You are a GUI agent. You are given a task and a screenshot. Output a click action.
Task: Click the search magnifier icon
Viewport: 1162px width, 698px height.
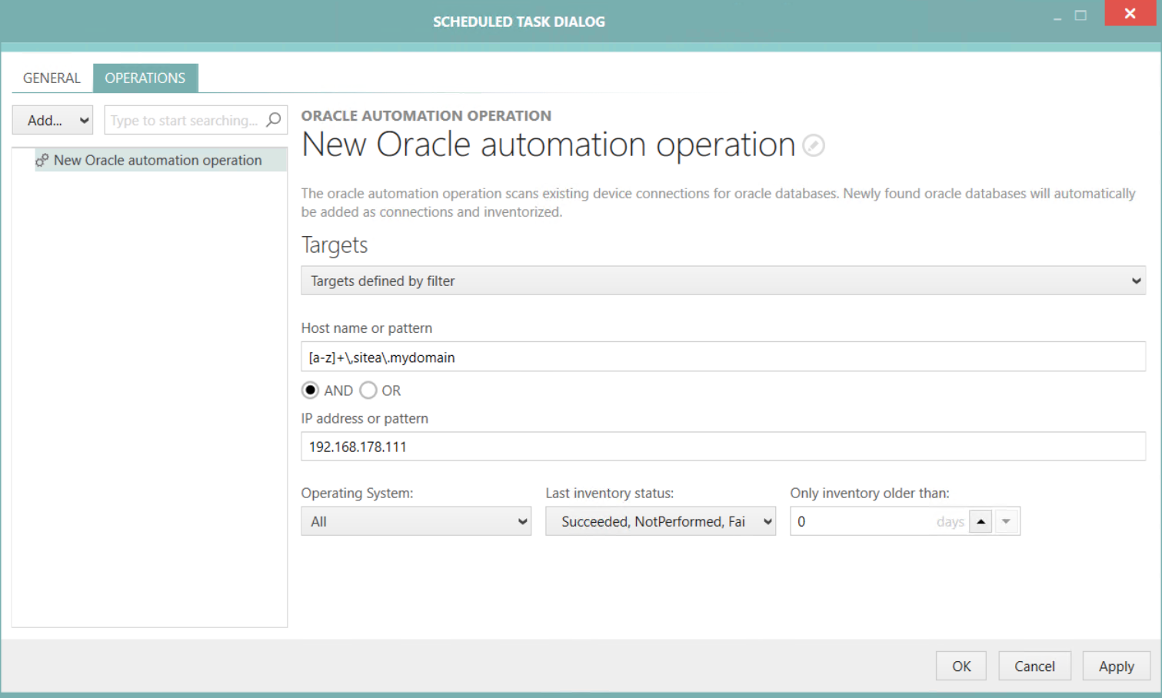click(274, 120)
